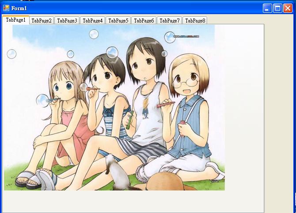The width and height of the screenshot is (296, 213).
Task: Minimize the Form1 window
Action: pyautogui.click(x=267, y=8)
